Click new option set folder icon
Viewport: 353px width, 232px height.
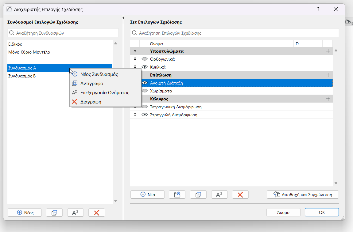coord(177,195)
